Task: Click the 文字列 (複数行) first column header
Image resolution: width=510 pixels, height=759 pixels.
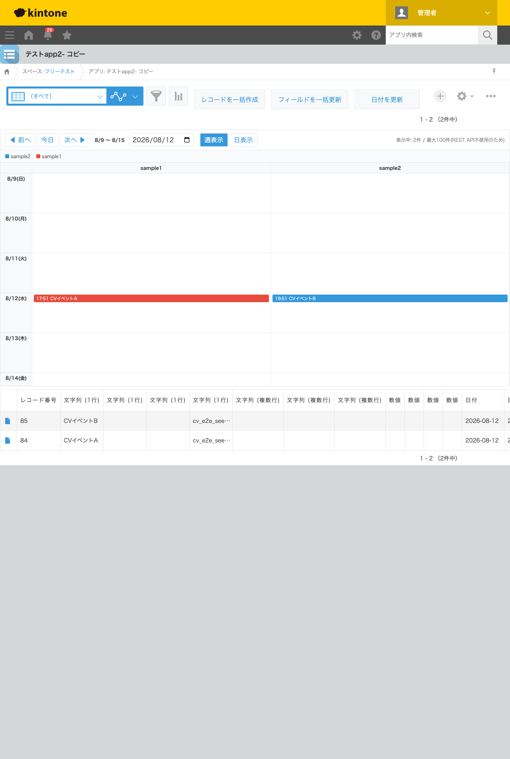Action: click(x=258, y=400)
